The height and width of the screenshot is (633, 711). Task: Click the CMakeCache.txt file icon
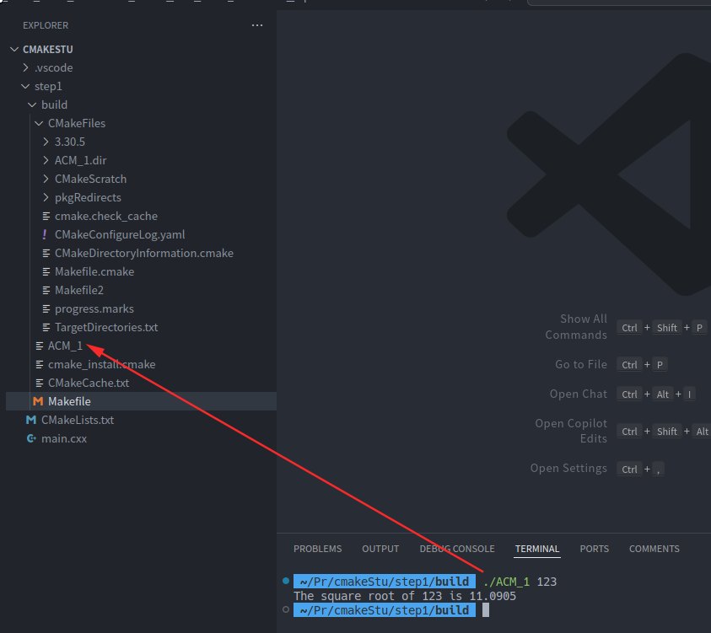tap(39, 383)
